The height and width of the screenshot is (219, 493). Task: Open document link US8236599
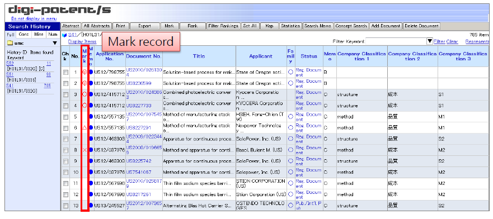(139, 83)
